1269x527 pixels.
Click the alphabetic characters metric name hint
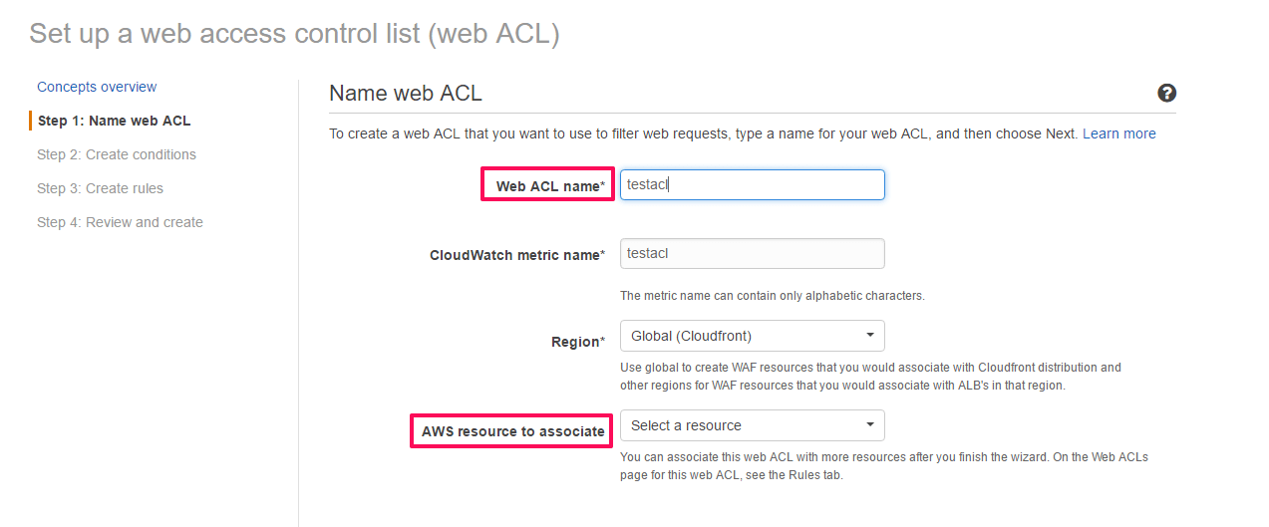pyautogui.click(x=772, y=296)
